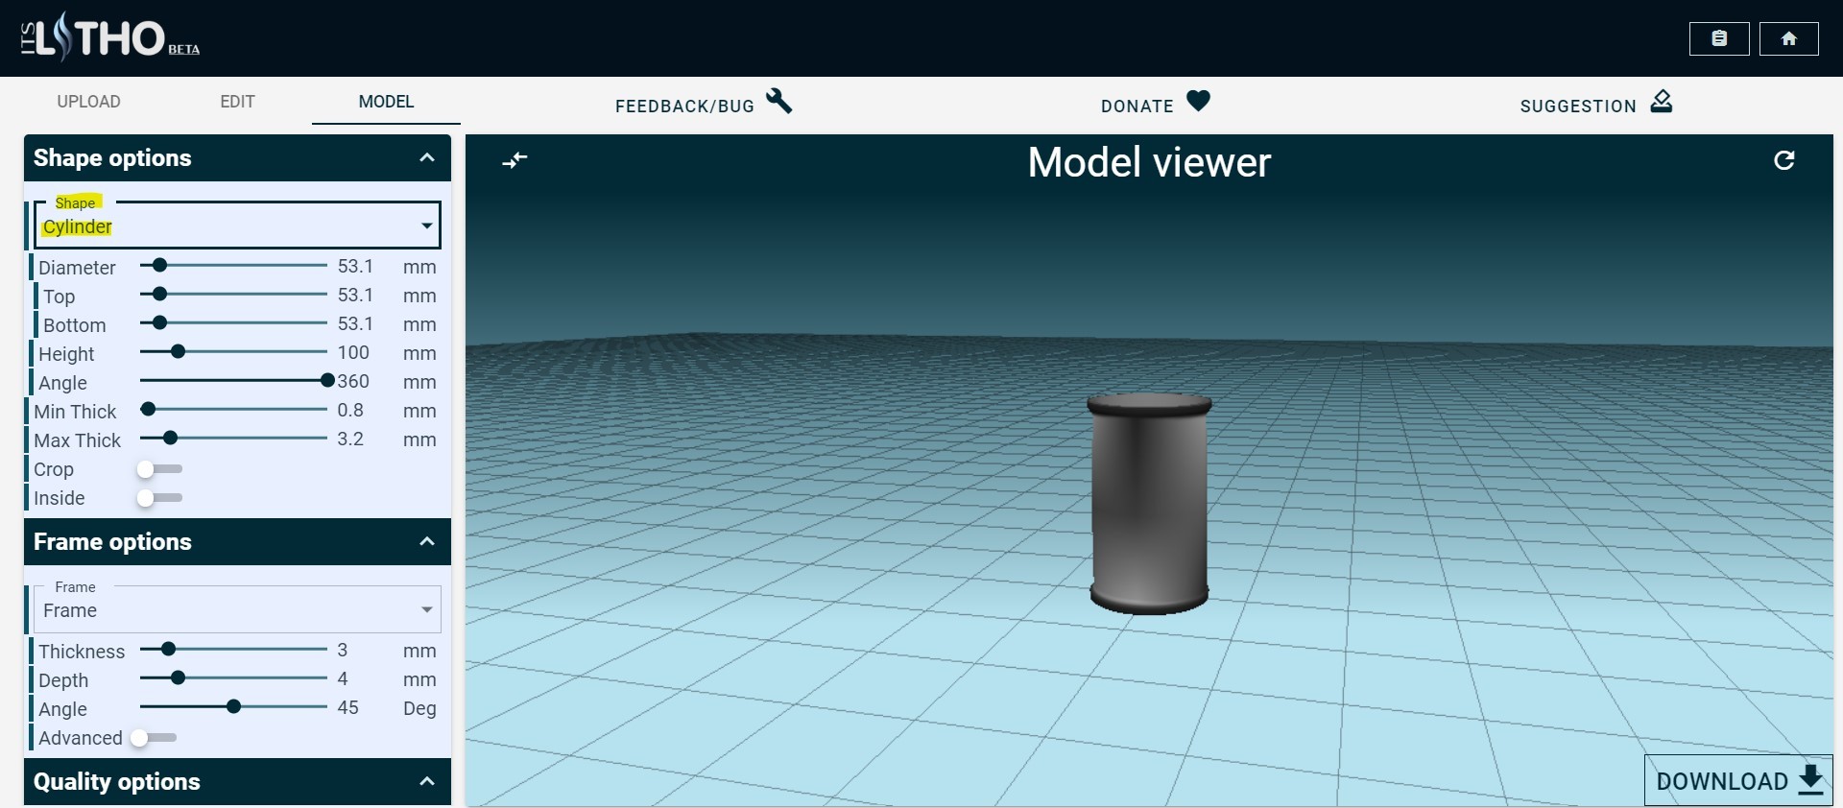The width and height of the screenshot is (1843, 808).
Task: Refresh the model viewer
Action: pos(1784,160)
